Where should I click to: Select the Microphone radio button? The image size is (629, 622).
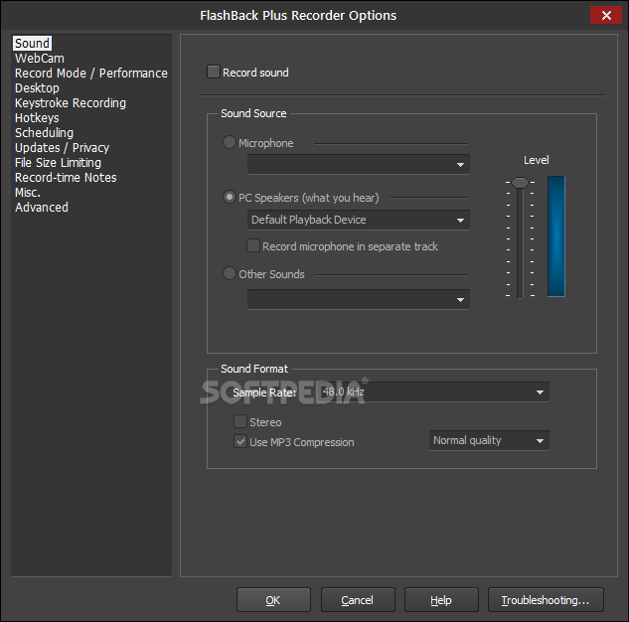(230, 142)
